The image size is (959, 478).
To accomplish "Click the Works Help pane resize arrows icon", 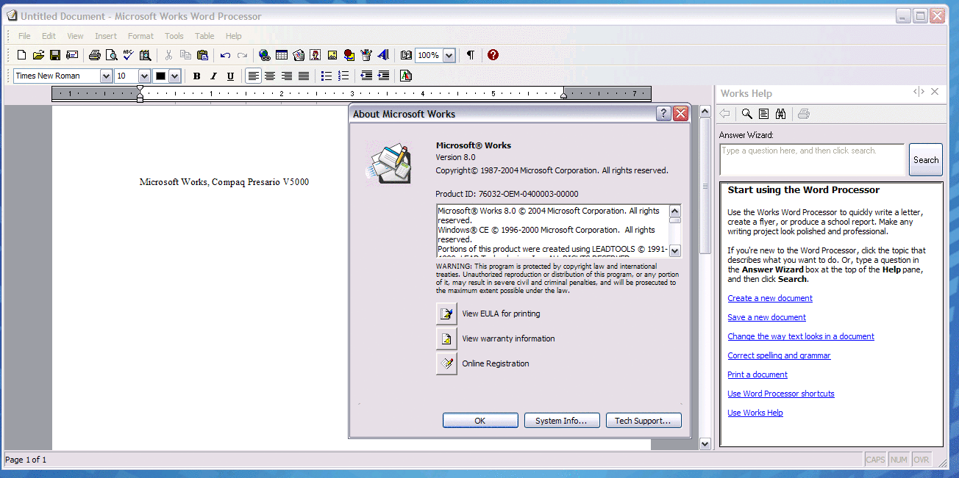I will (x=919, y=92).
